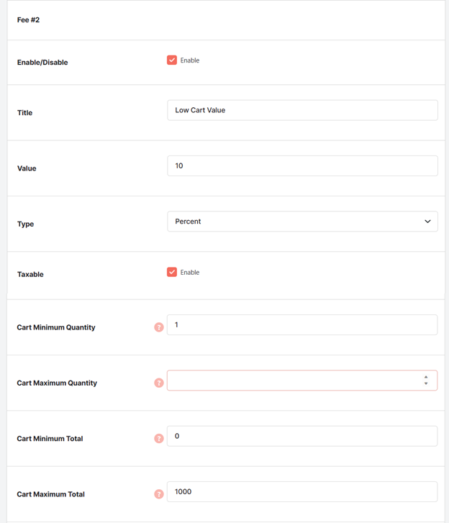Increase Cart Maximum Quantity with up arrow

(x=426, y=377)
